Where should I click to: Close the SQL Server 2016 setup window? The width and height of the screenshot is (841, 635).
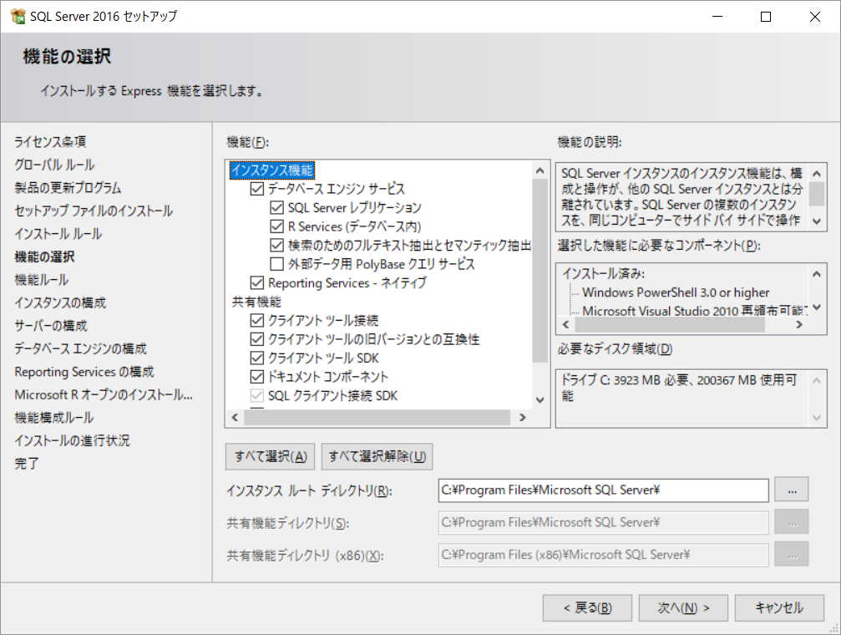tap(815, 17)
